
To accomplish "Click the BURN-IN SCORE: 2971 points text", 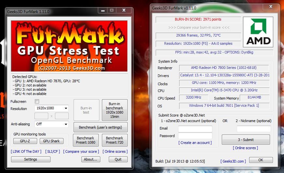I will (x=198, y=19).
